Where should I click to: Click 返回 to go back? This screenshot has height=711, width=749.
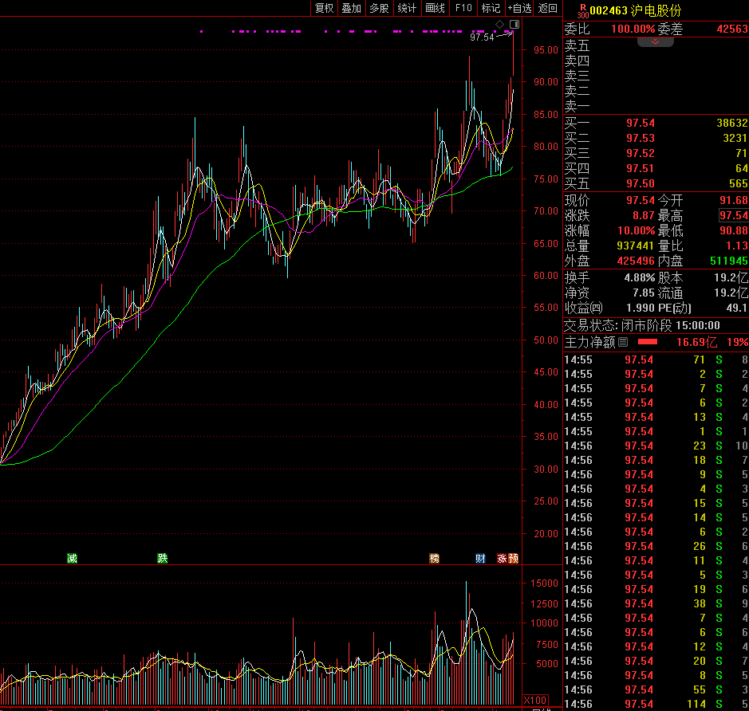(x=548, y=8)
